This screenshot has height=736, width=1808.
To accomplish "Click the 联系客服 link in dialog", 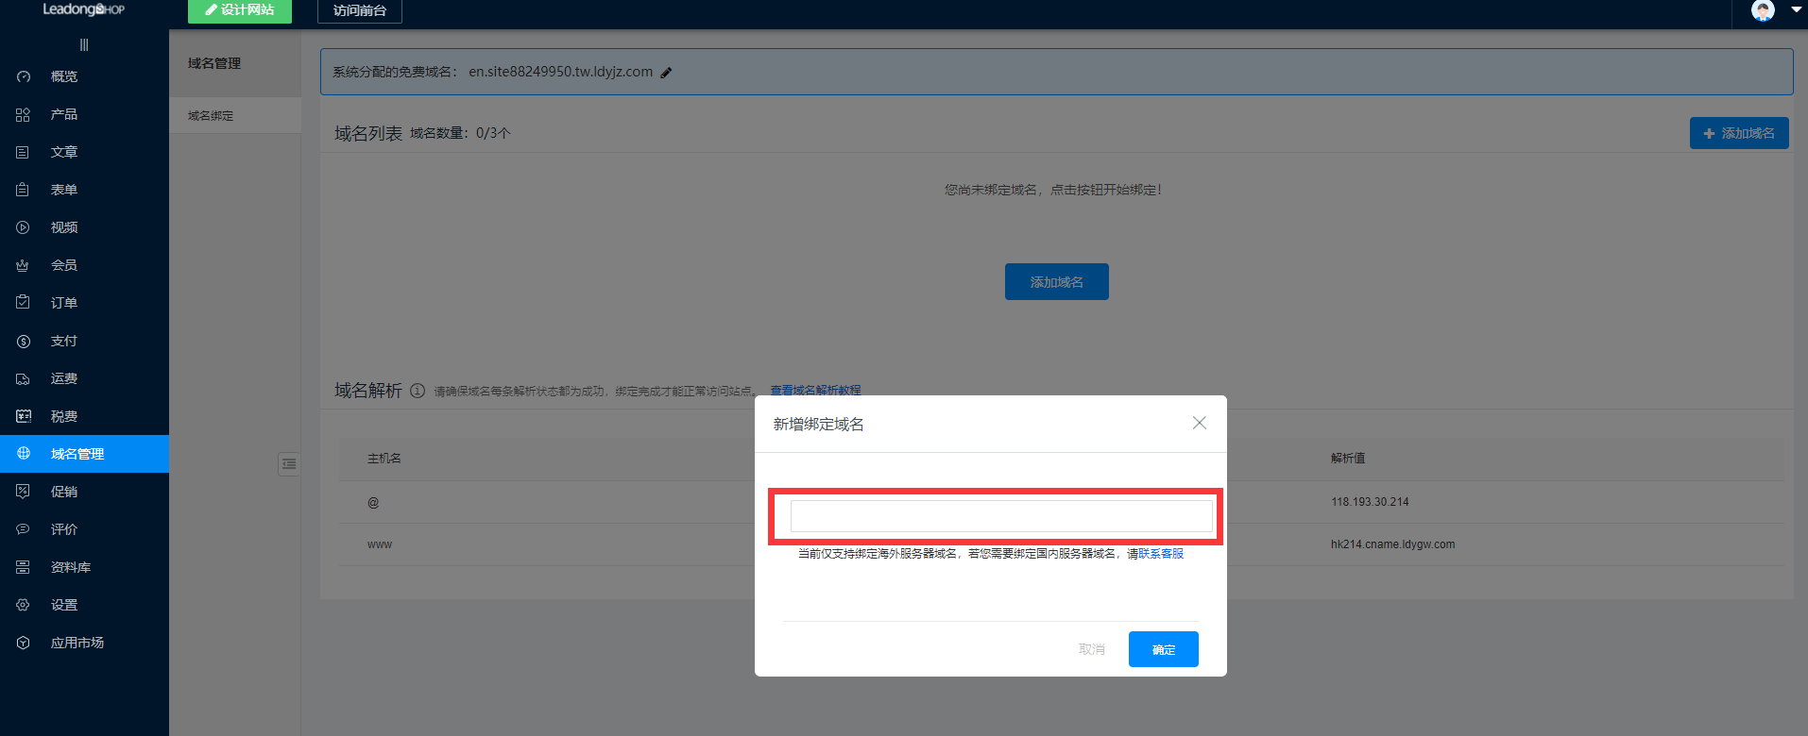I will (1161, 554).
